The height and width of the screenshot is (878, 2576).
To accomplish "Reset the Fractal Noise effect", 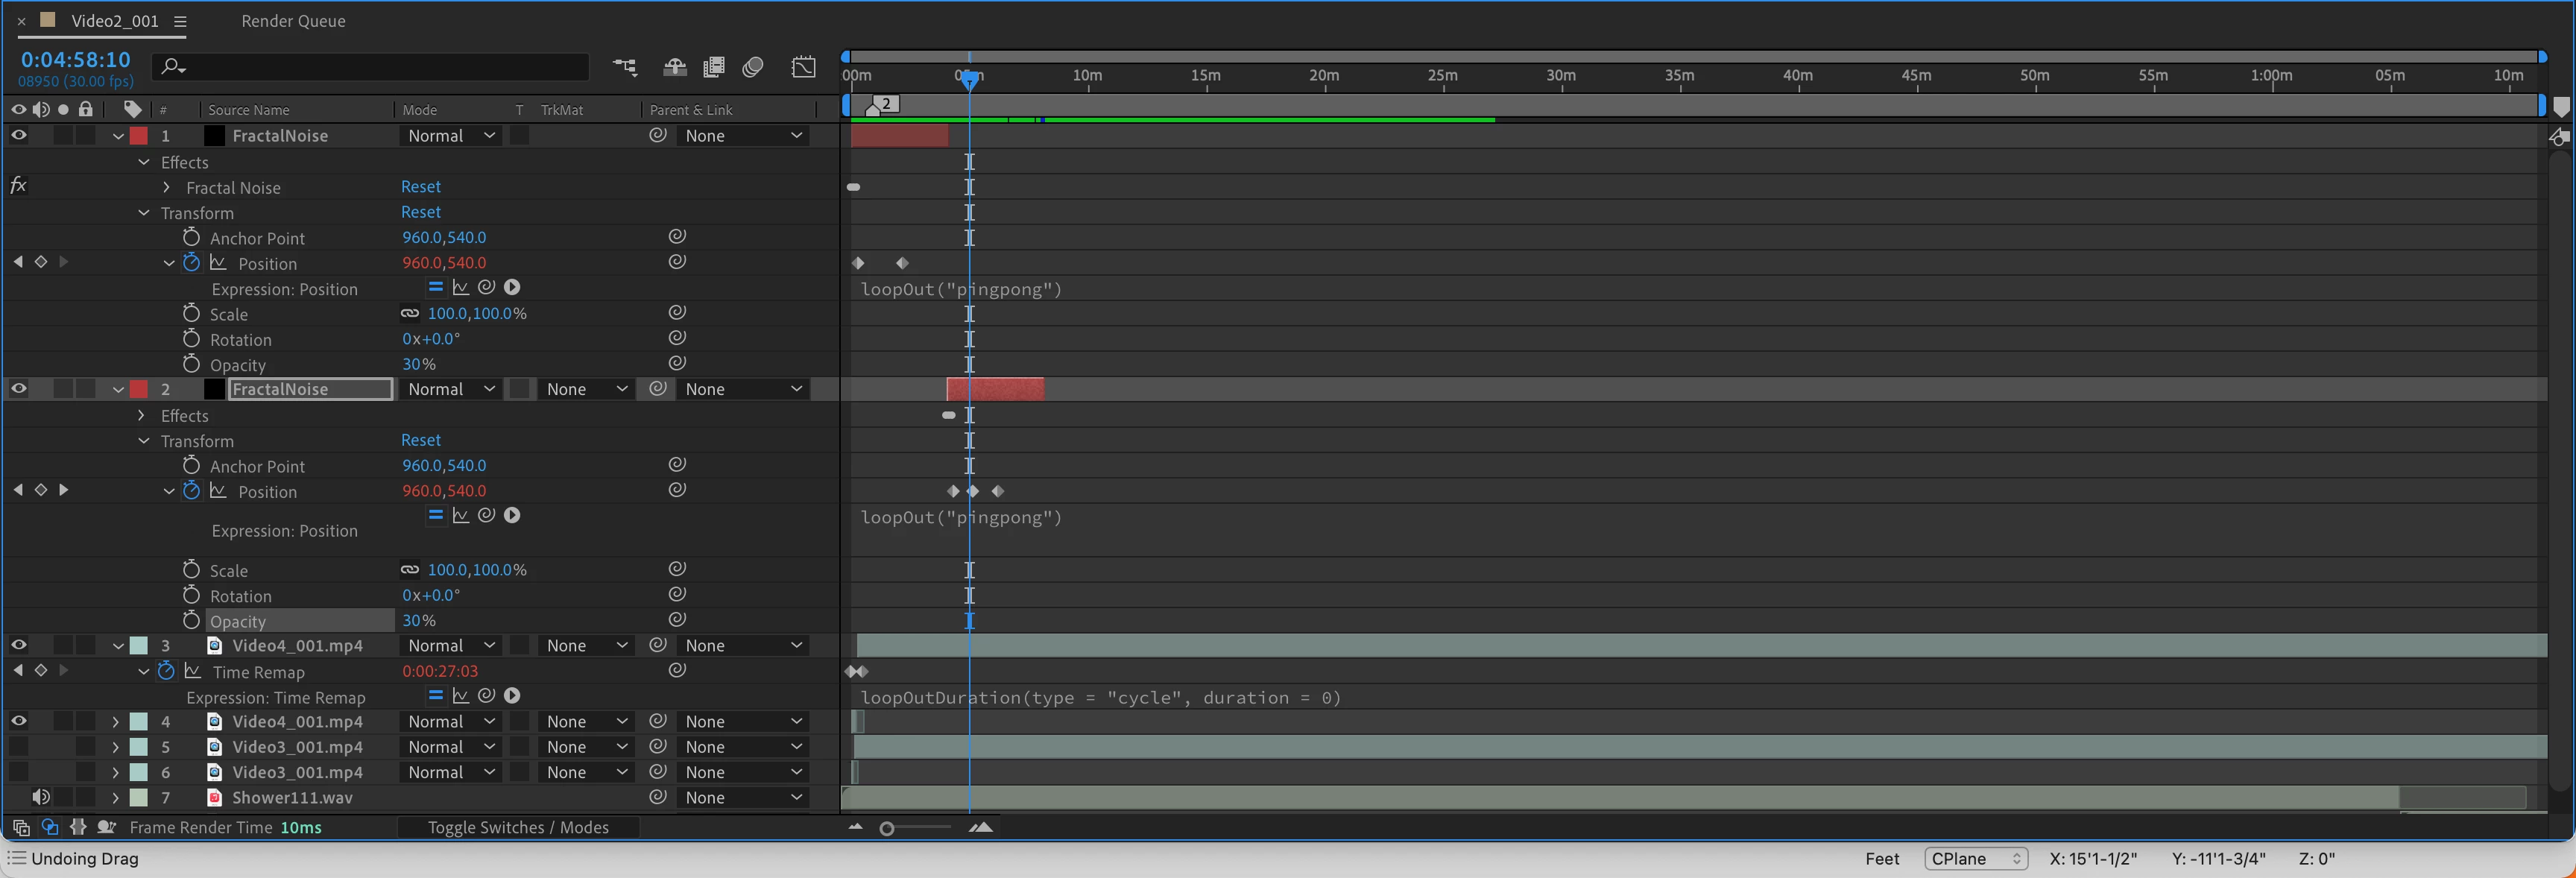I will point(420,187).
